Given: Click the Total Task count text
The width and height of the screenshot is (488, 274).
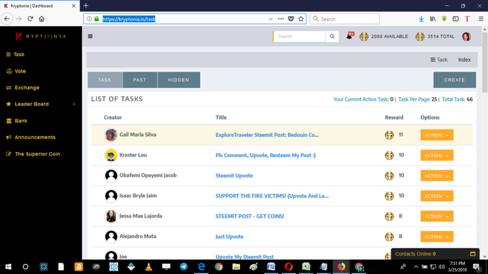Looking at the screenshot, I should 457,100.
